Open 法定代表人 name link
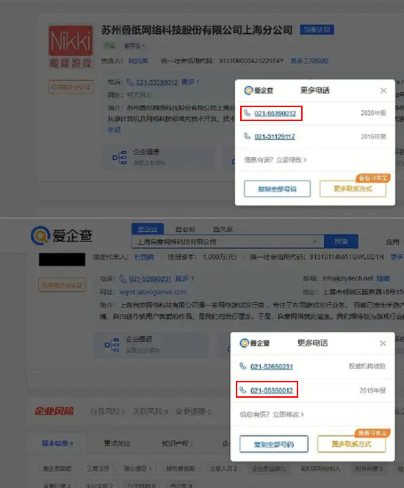 click(144, 257)
